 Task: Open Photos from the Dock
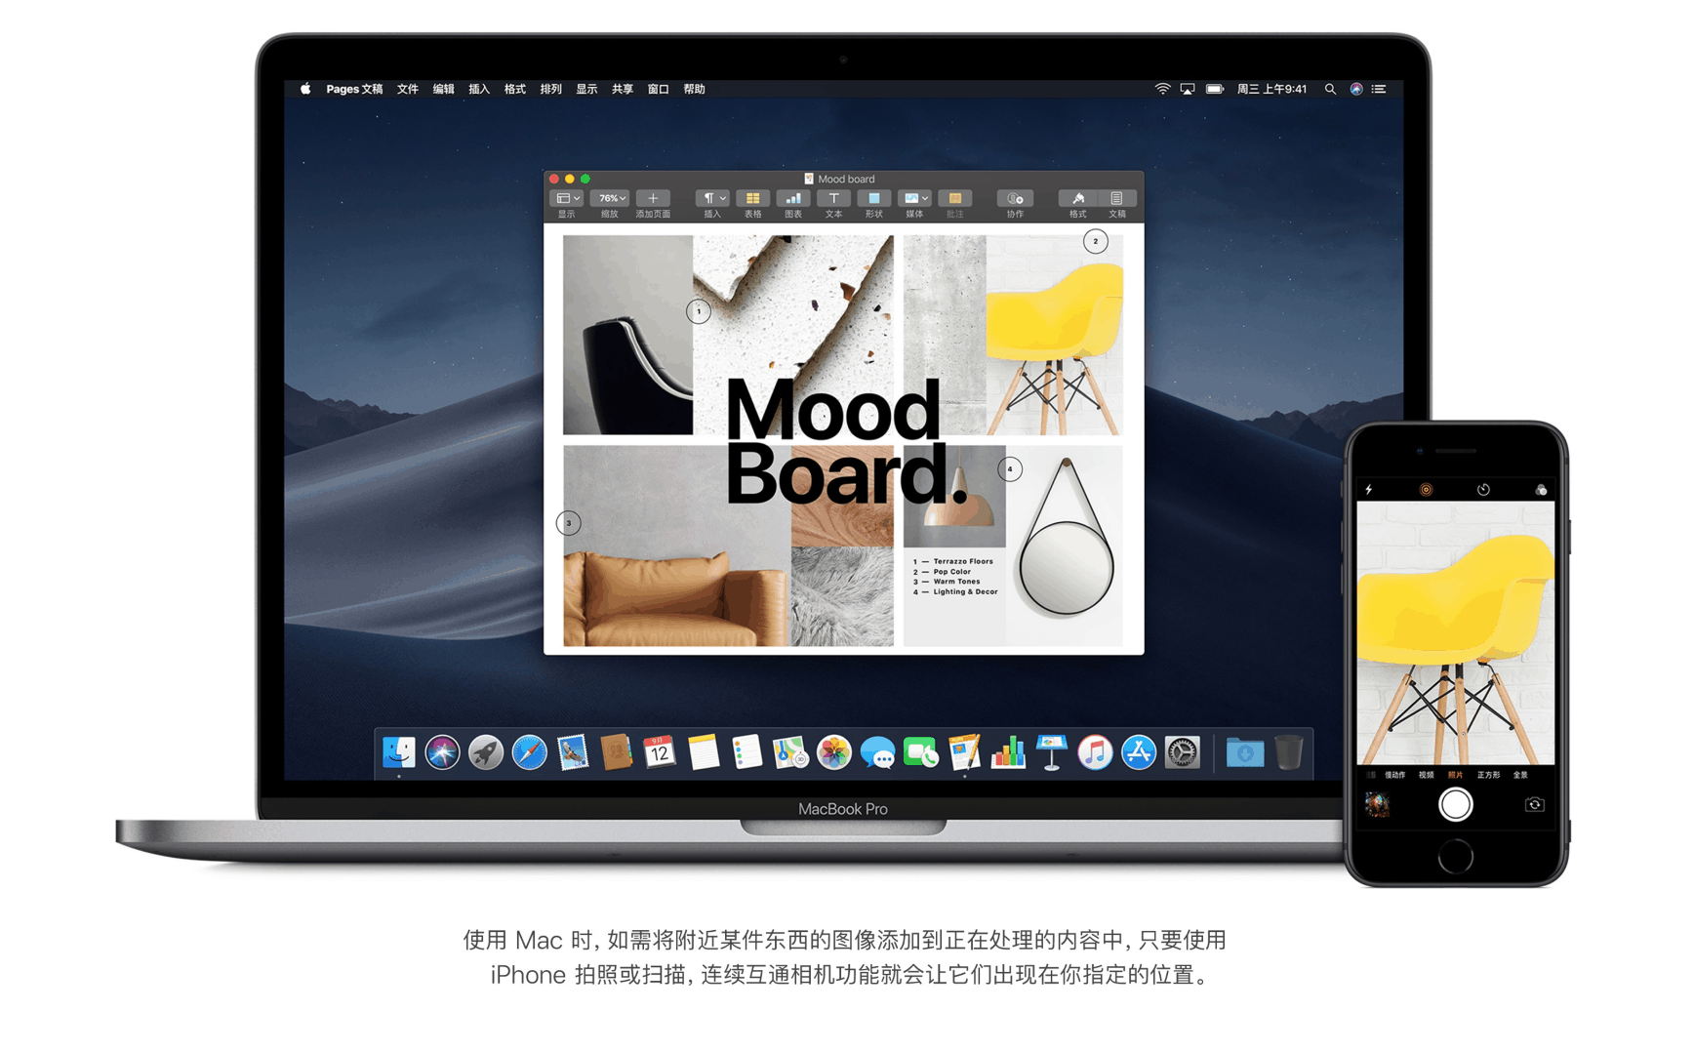(833, 752)
